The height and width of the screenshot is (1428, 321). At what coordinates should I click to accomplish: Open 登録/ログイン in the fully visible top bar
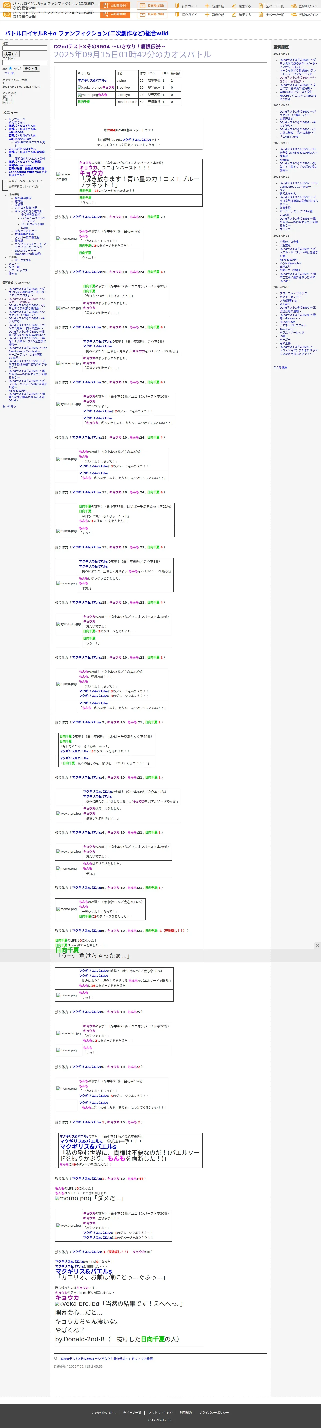(305, 6)
